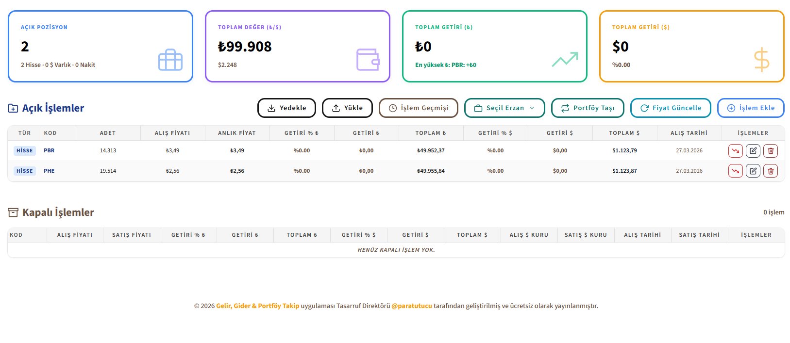790x343 pixels.
Task: Click the sell icon for PHE row
Action: pos(735,171)
